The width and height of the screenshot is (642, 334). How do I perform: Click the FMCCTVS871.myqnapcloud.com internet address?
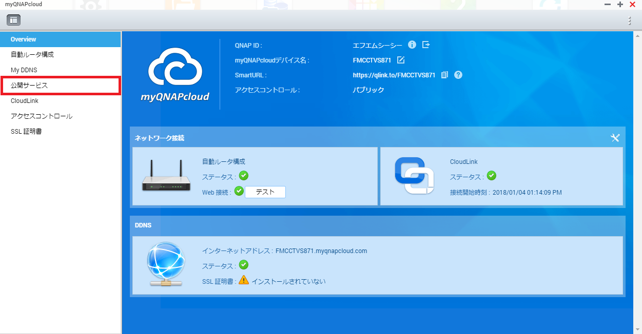pyautogui.click(x=321, y=251)
